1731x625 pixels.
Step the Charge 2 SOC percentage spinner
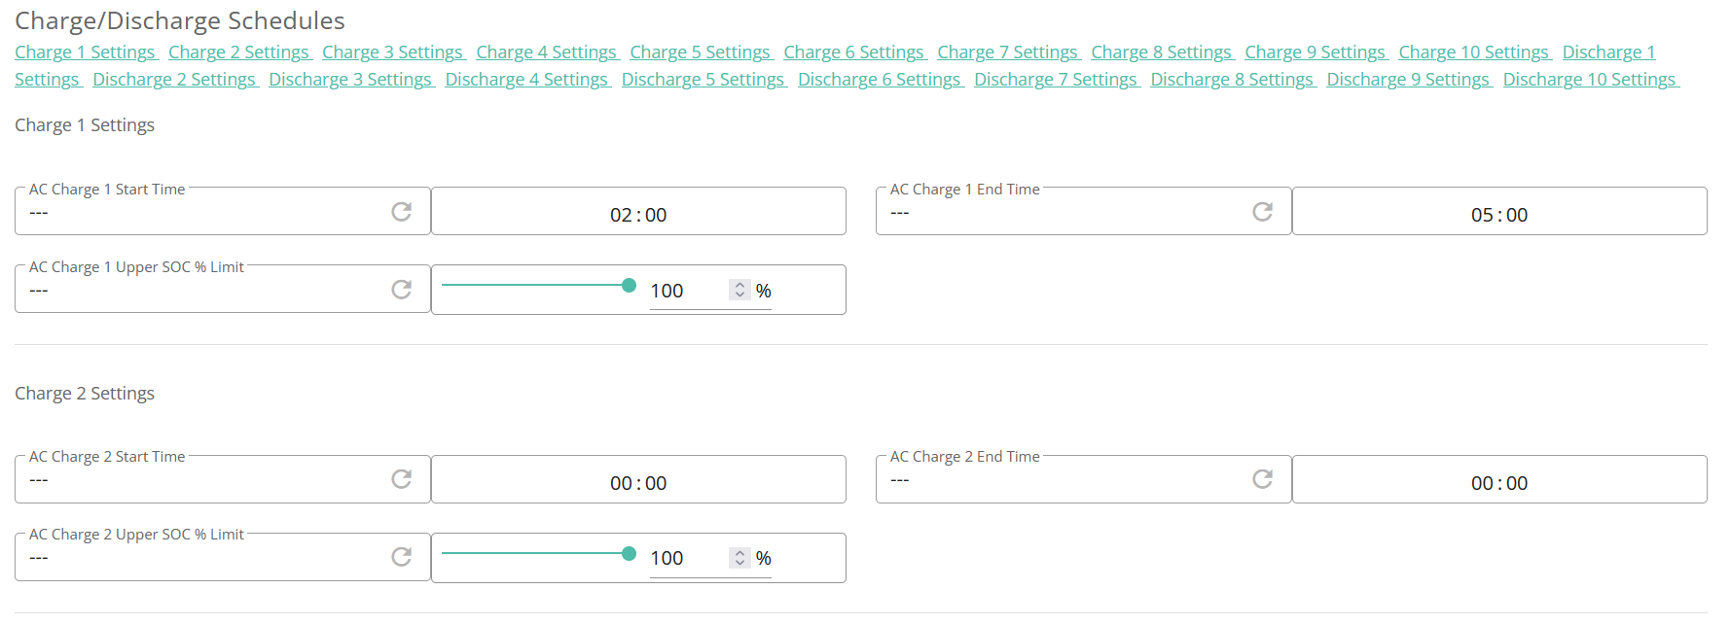739,557
